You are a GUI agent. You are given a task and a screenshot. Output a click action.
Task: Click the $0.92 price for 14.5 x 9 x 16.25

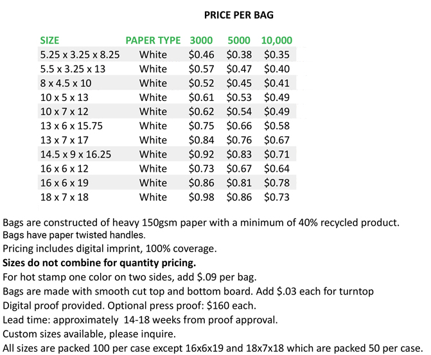pyautogui.click(x=201, y=154)
